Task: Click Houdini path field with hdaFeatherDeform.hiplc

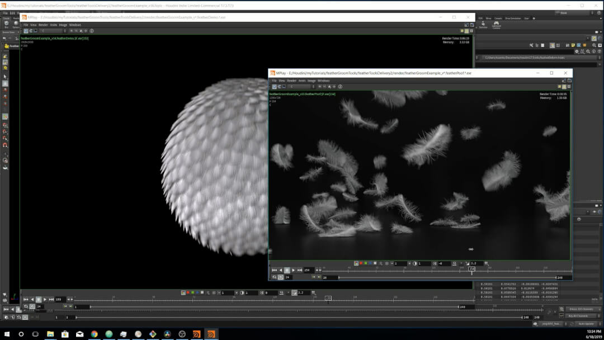Action: pyautogui.click(x=539, y=58)
